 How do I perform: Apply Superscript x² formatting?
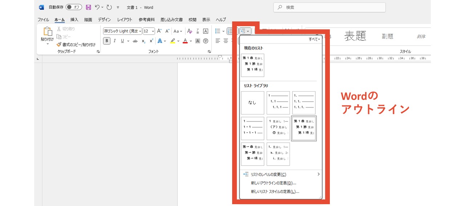click(x=151, y=41)
